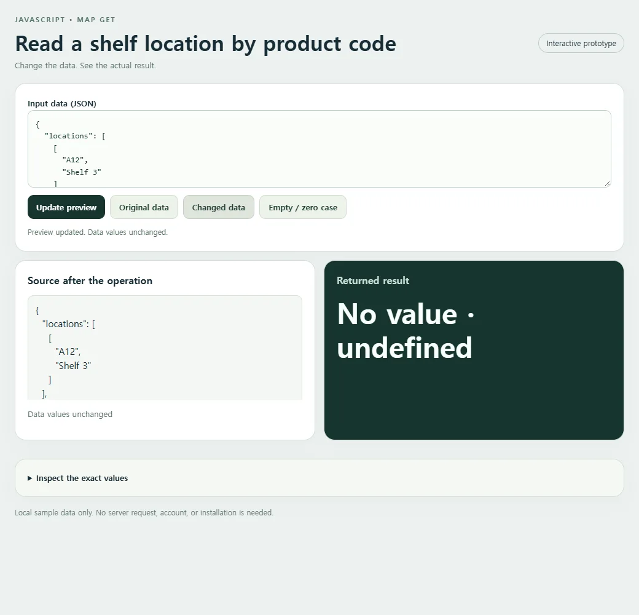The width and height of the screenshot is (639, 615).
Task: Click the Returned result heading
Action: click(373, 280)
